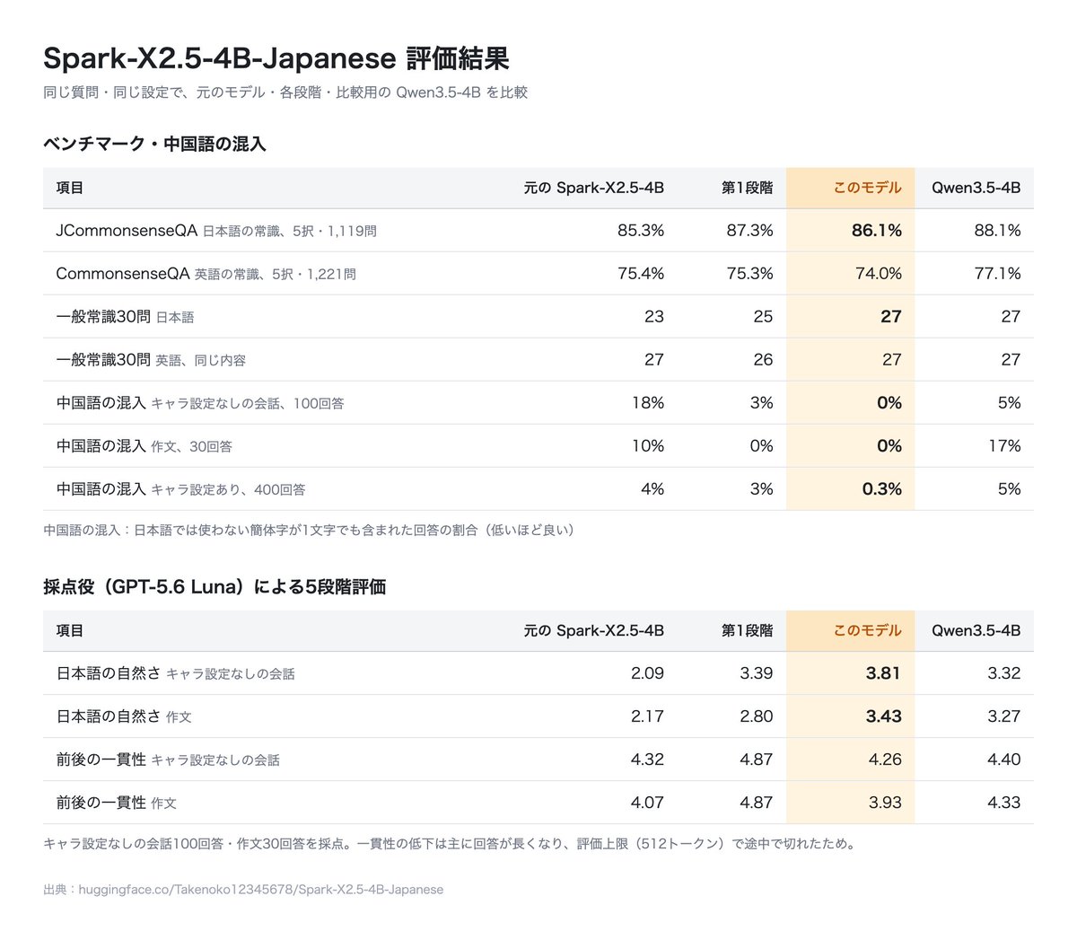Click the 'Qwen3.5-4B' header in the GPT-5.6 Luna table
This screenshot has width=1077, height=931.
point(976,630)
